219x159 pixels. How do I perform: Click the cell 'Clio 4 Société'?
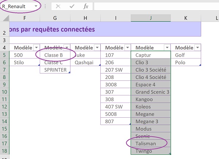tap(151, 77)
